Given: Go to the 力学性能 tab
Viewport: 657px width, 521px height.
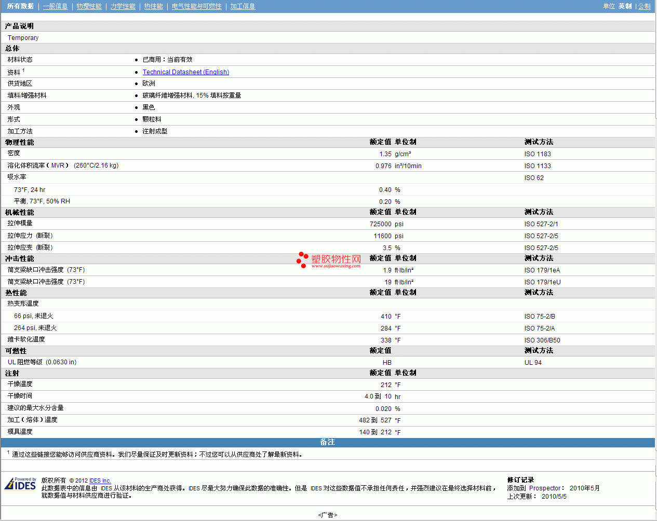Looking at the screenshot, I should 123,6.
